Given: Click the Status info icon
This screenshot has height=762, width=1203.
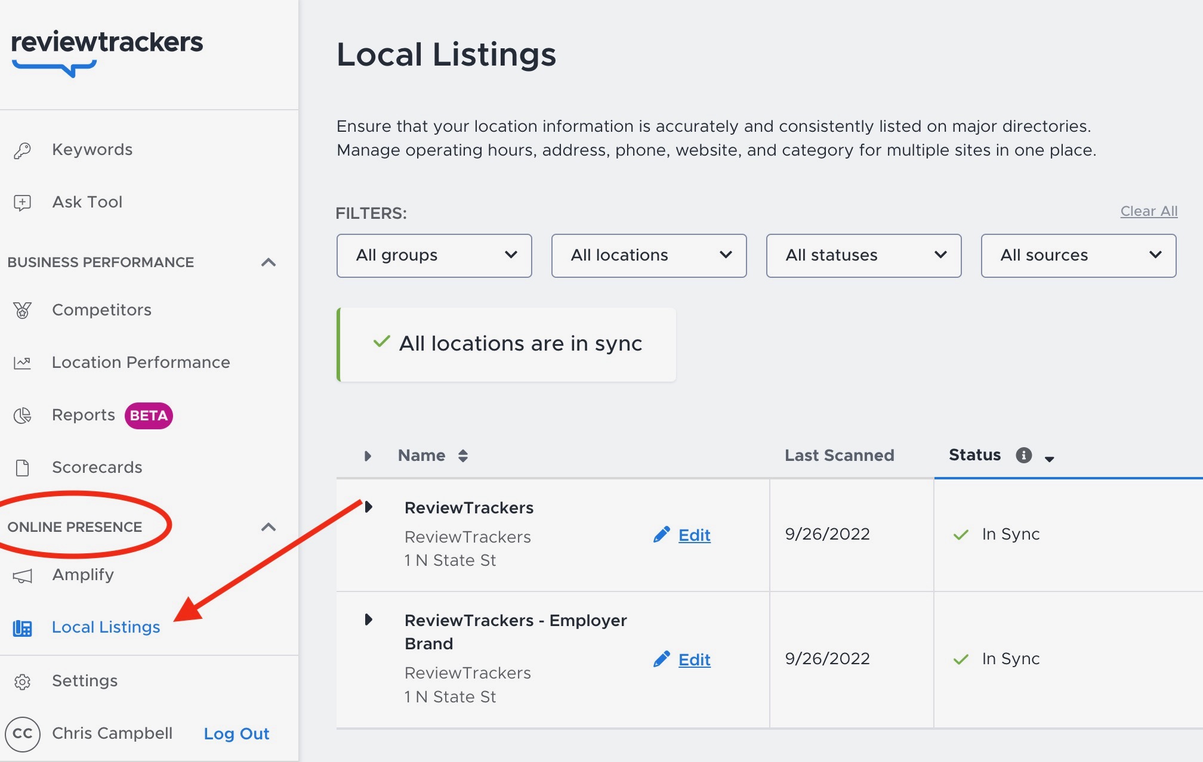Looking at the screenshot, I should (1024, 456).
